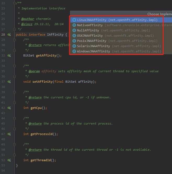Click the gutter implementation icon next to setAffinity
This screenshot has width=172, height=174.
point(9,82)
